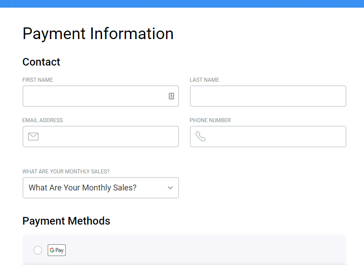Open the What Are Your Monthly Sales dropdown
364x265 pixels.
tap(101, 188)
